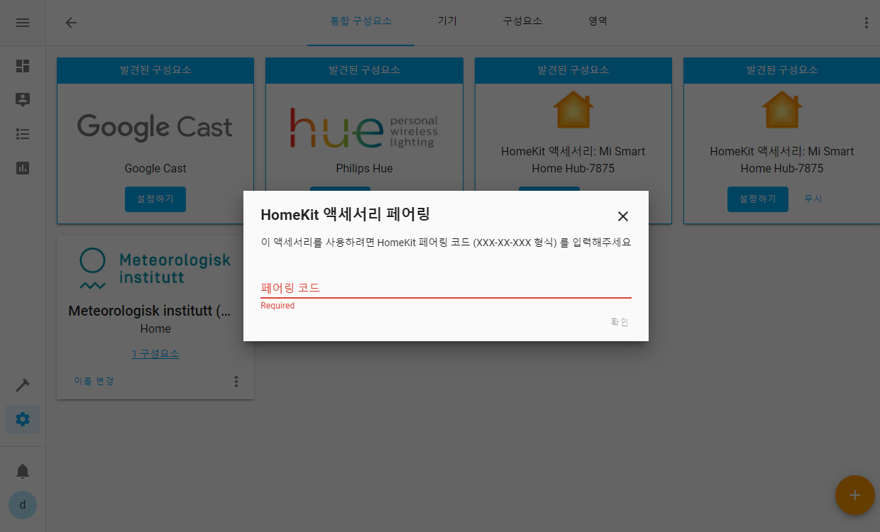Click the HomeKit house icon on rightmost card
This screenshot has width=880, height=532.
(x=781, y=109)
